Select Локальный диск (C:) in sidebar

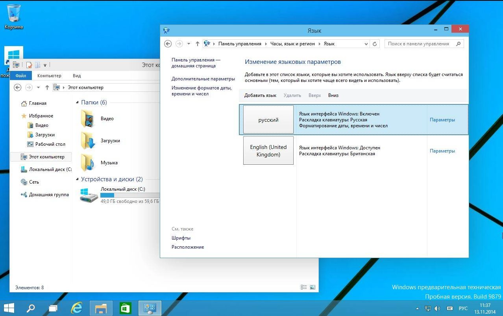(x=46, y=169)
